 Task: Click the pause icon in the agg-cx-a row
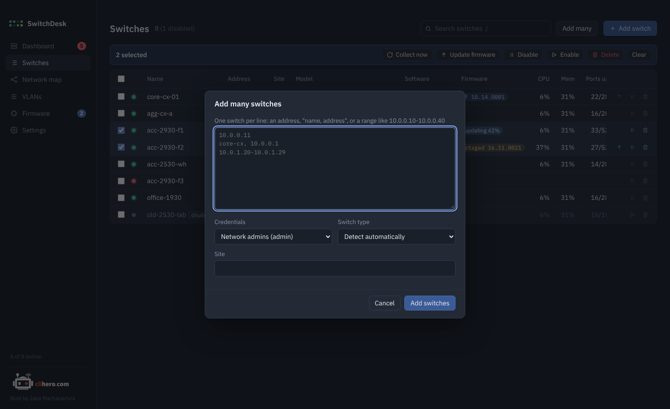coord(632,113)
